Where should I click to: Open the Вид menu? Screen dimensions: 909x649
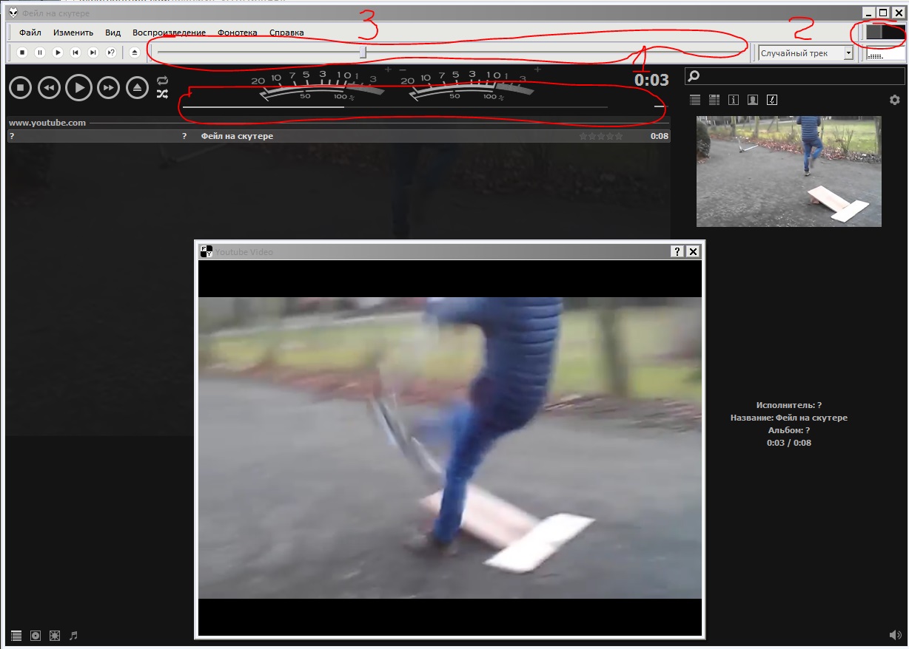[x=113, y=33]
